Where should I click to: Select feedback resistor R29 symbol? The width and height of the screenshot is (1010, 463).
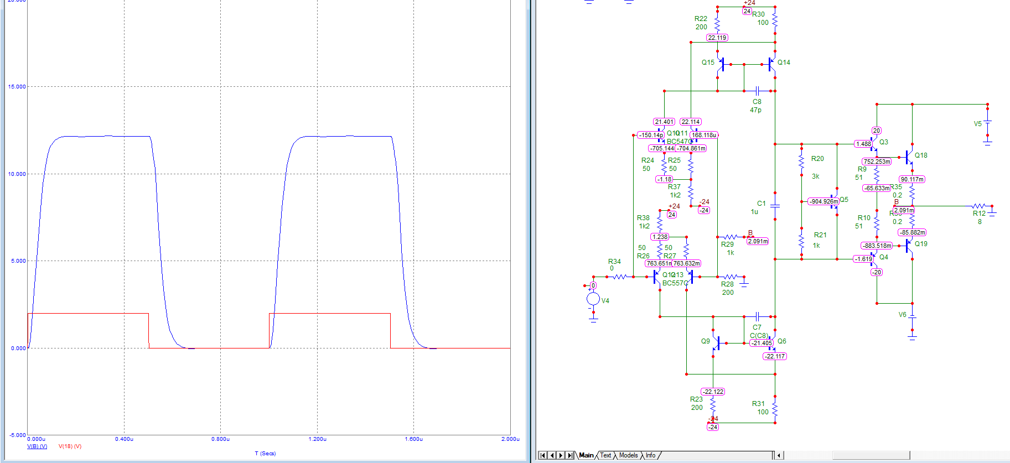pos(731,237)
